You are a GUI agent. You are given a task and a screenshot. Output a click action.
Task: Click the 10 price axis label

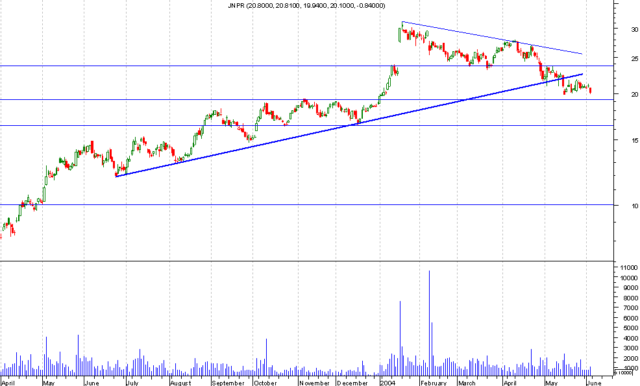[x=635, y=206]
